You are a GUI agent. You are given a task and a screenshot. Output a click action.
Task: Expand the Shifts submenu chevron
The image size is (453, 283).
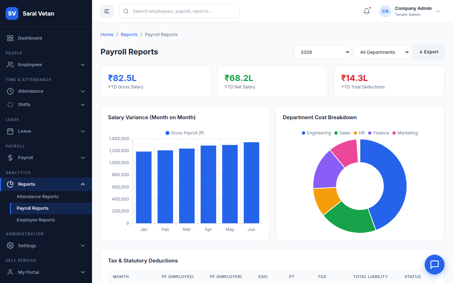point(83,105)
